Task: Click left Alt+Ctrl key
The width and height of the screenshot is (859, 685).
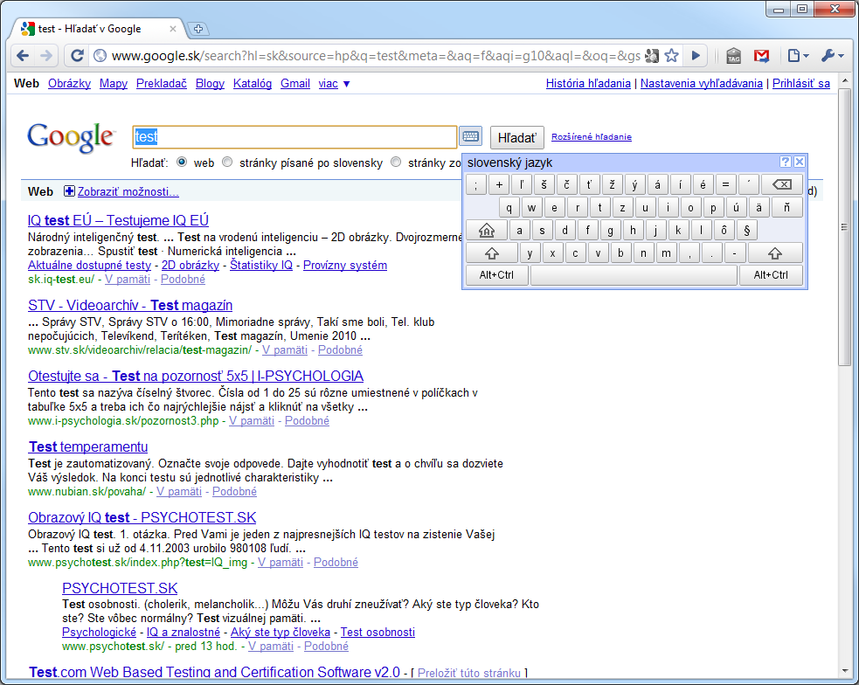Action: [x=496, y=275]
